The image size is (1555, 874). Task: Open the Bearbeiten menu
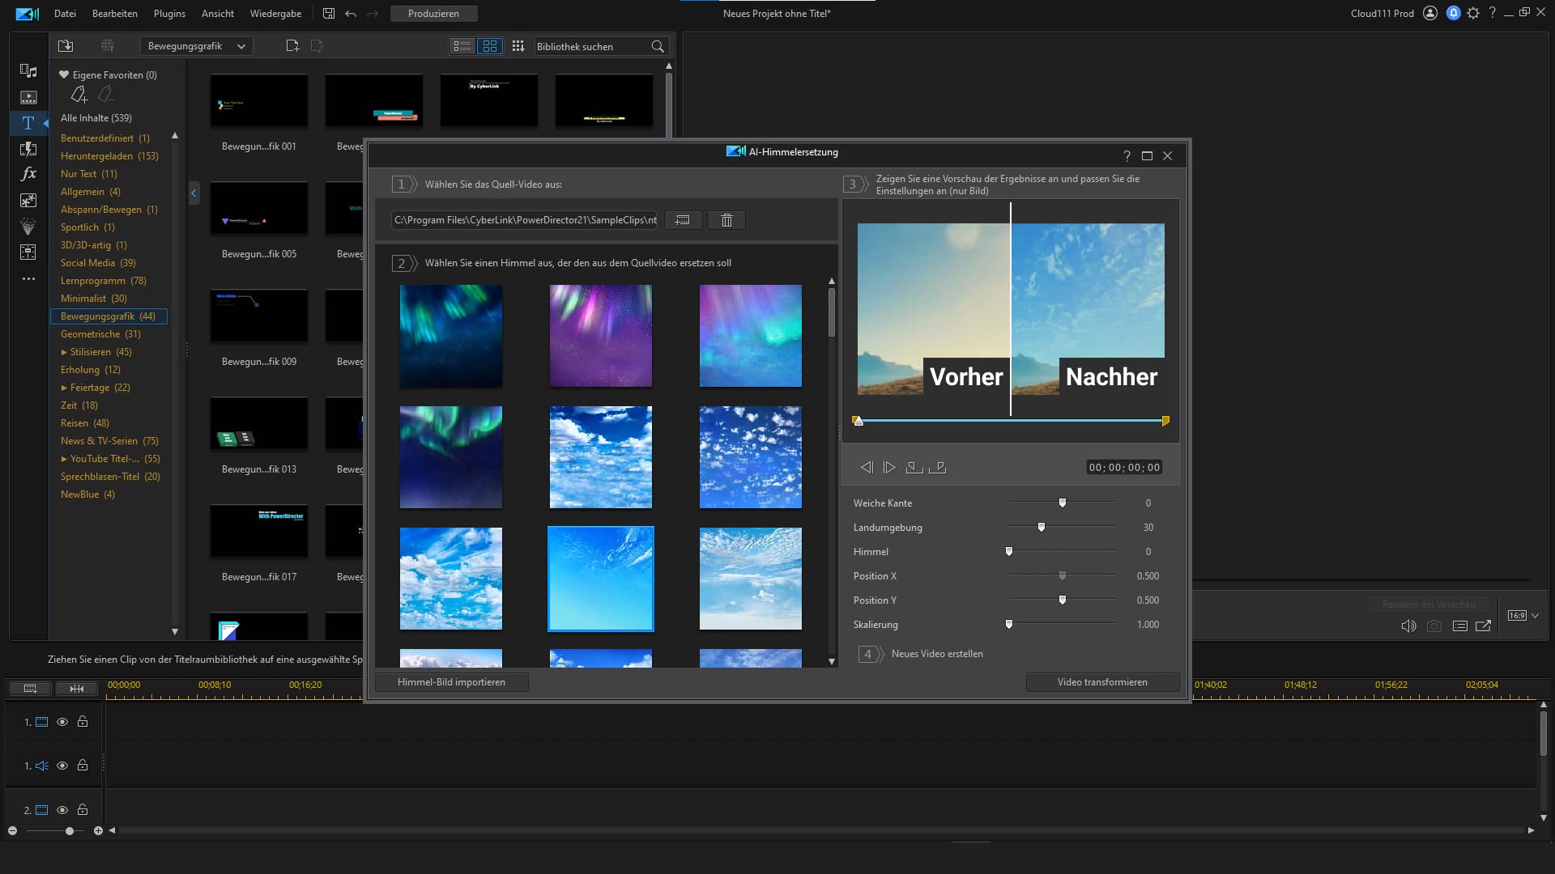click(115, 14)
